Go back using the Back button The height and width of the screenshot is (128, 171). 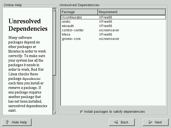tap(122, 122)
